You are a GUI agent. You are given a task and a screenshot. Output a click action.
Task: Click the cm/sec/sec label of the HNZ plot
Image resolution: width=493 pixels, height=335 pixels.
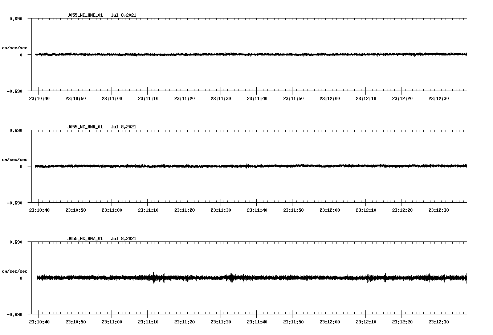click(15, 270)
